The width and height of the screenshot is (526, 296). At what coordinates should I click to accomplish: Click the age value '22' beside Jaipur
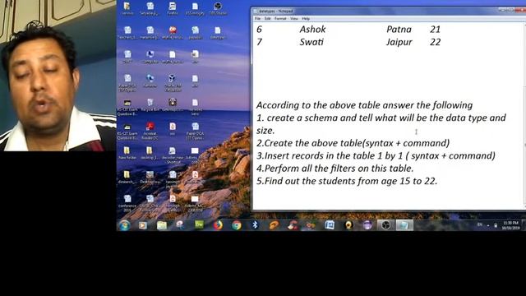point(435,42)
